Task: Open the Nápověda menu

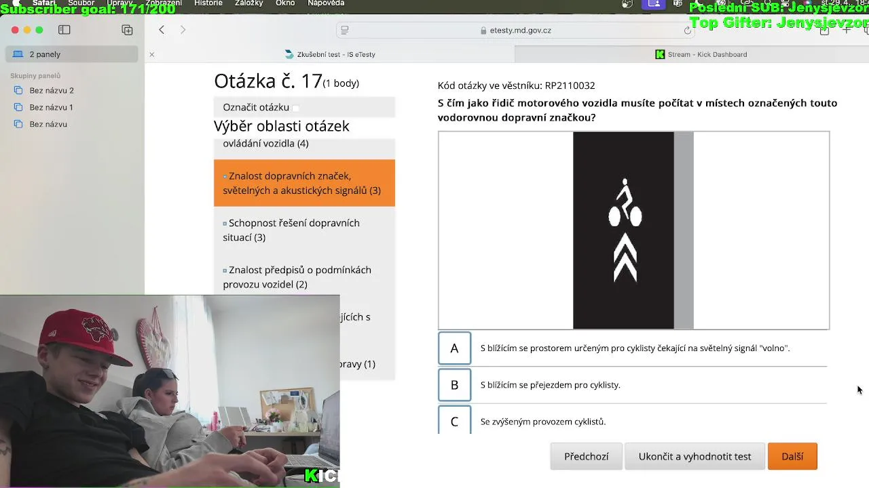Action: click(x=326, y=3)
